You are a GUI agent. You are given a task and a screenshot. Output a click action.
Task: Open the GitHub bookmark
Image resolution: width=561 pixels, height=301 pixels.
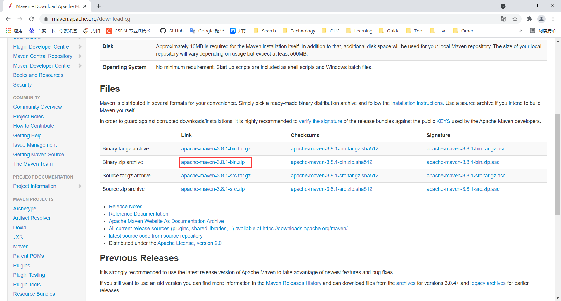172,31
